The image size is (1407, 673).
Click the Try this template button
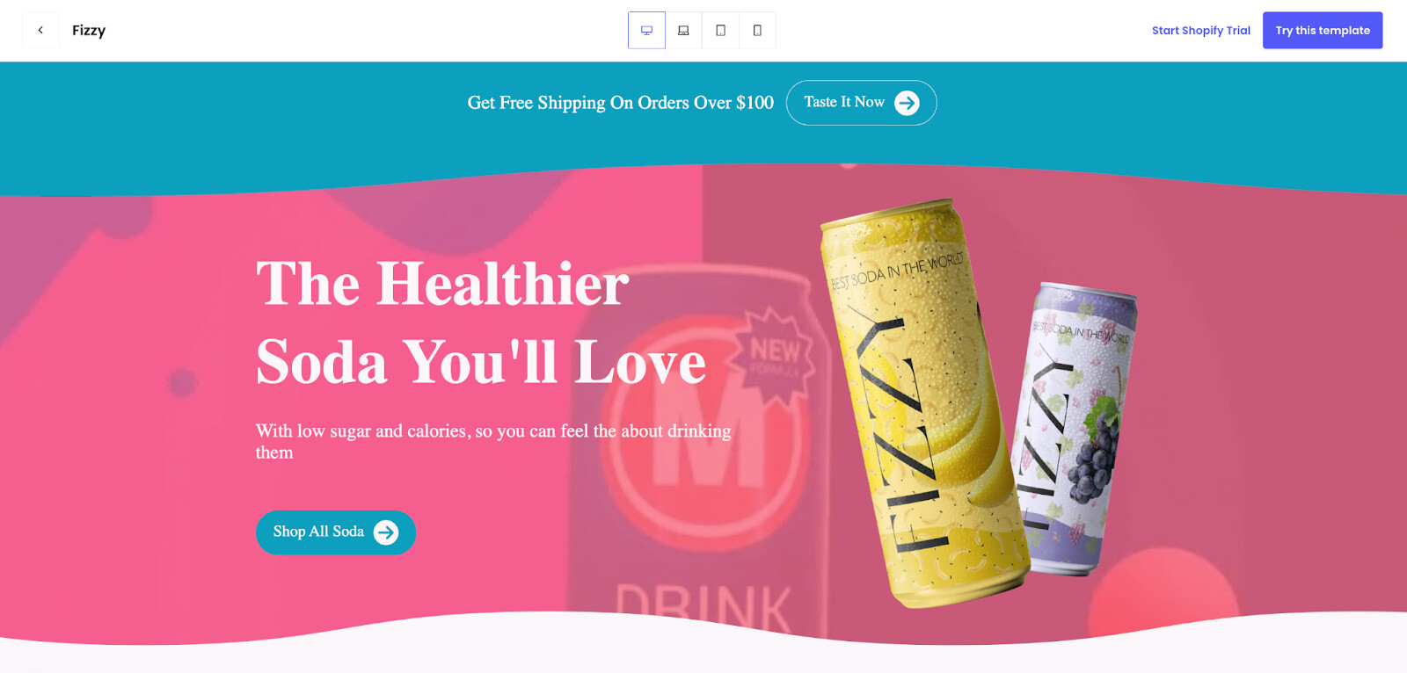1323,30
